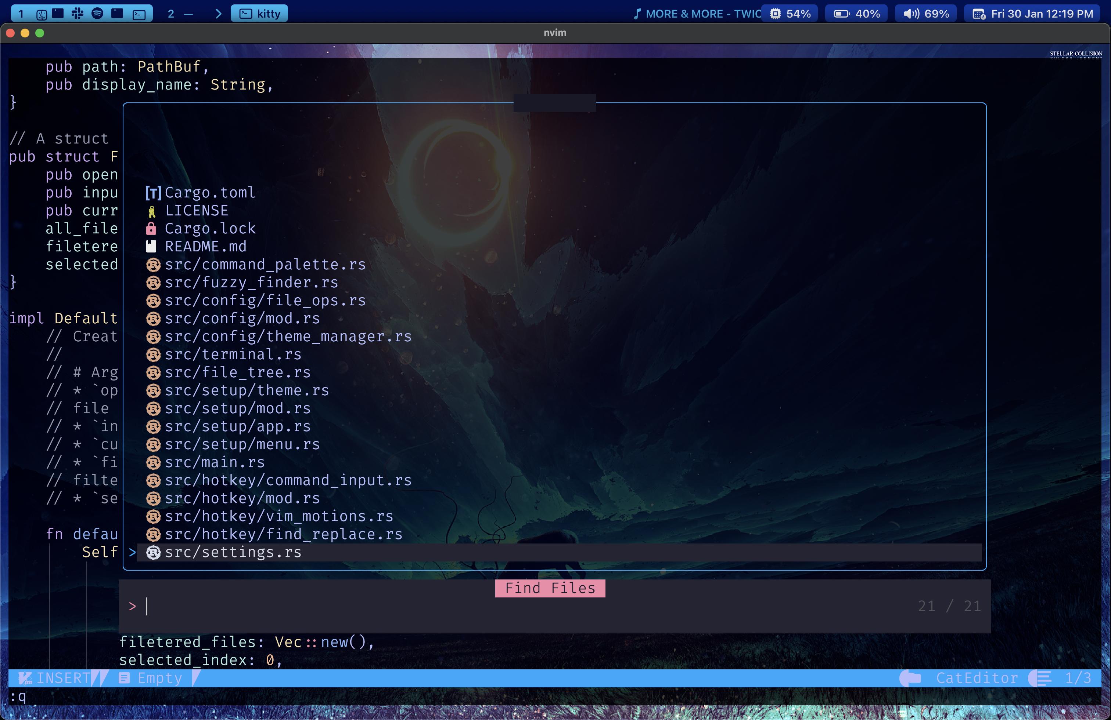Click the CPU usage 54% widget
The height and width of the screenshot is (720, 1111).
(x=790, y=14)
